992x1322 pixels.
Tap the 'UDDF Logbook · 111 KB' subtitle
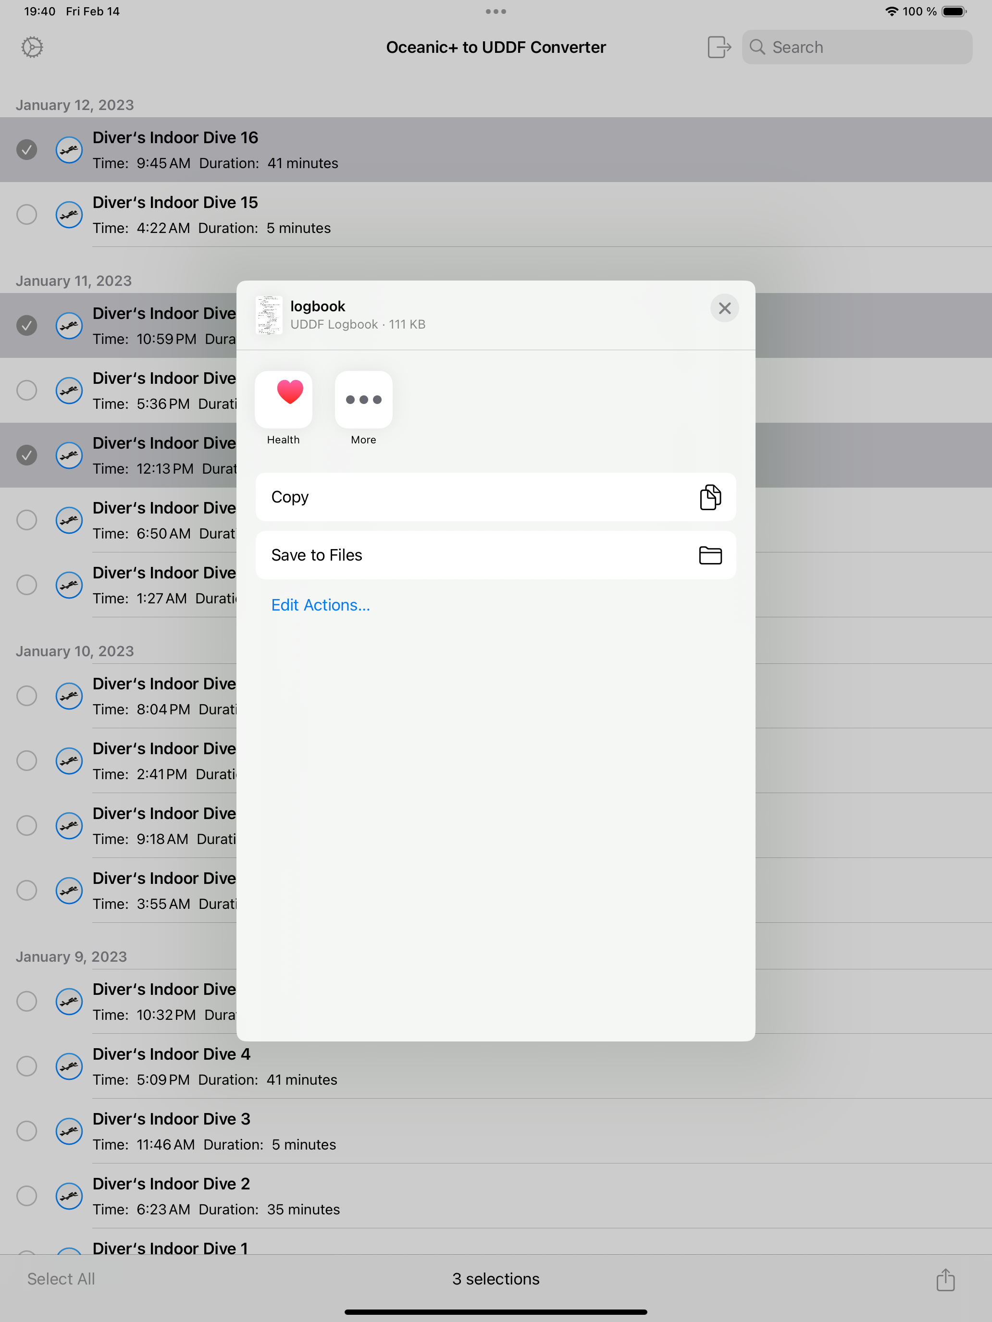click(x=358, y=325)
